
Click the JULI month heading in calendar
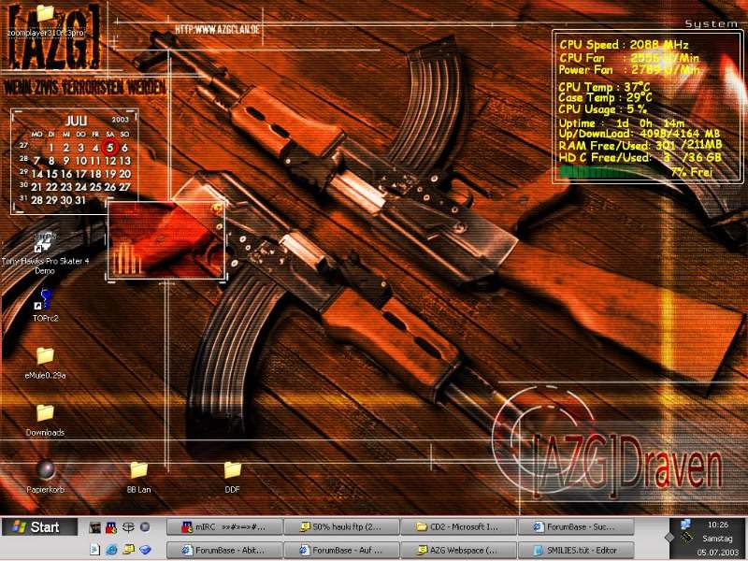76,121
